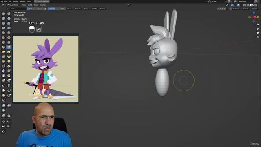Select the Pose brush tool
261x147 pixels.
click(x=9, y=56)
